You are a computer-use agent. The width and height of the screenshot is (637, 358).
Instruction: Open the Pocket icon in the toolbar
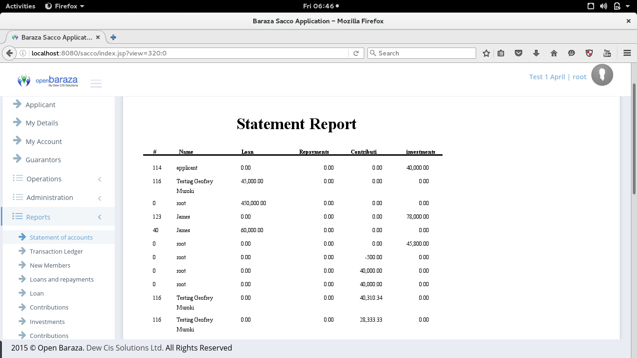click(518, 53)
